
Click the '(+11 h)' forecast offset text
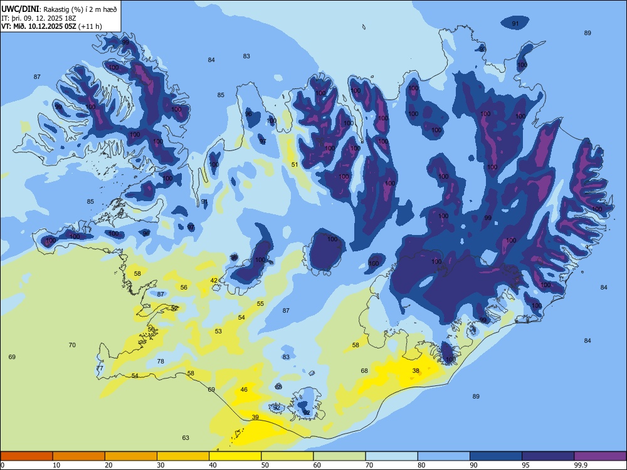pos(90,26)
